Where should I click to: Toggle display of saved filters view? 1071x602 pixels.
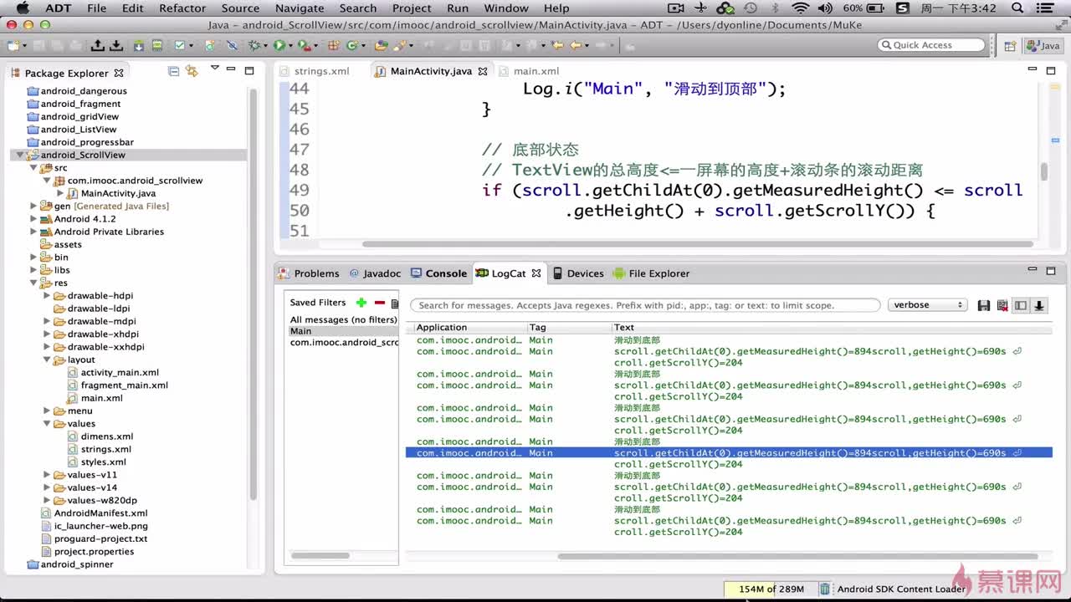[1021, 305]
